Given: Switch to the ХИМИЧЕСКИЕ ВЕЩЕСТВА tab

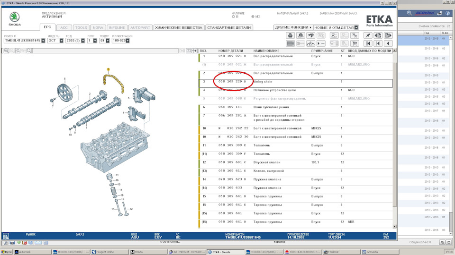Looking at the screenshot, I should click(x=179, y=27).
